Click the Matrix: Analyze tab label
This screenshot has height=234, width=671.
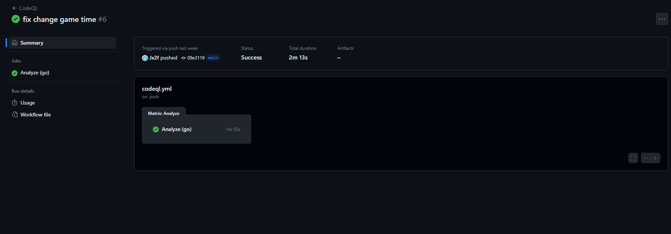(164, 113)
